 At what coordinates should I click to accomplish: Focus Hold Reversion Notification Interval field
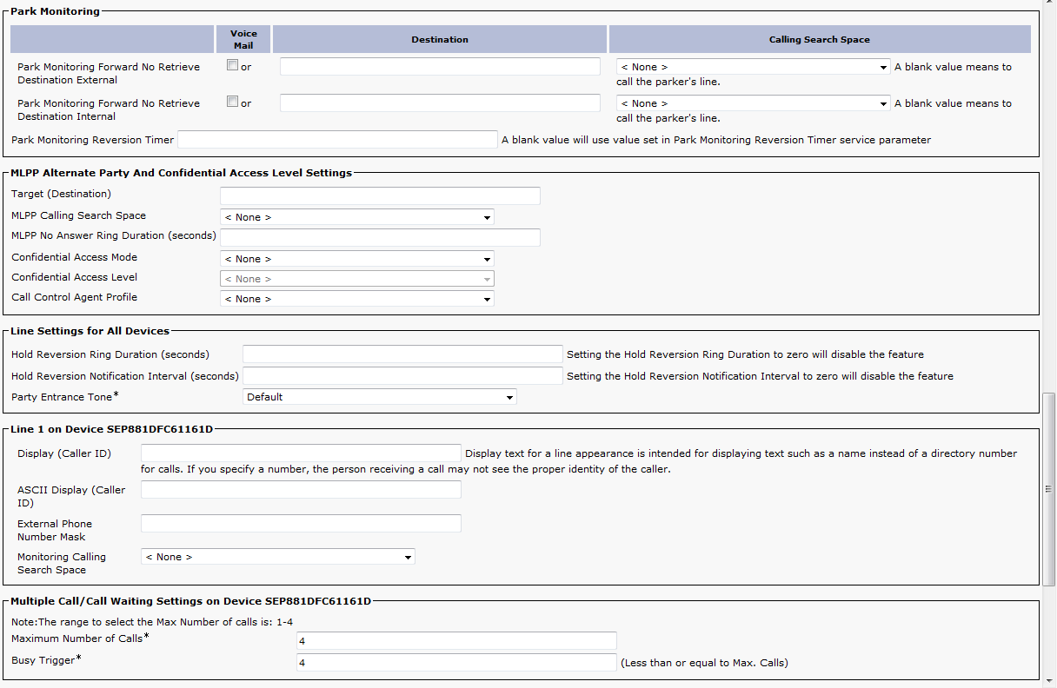coord(402,376)
